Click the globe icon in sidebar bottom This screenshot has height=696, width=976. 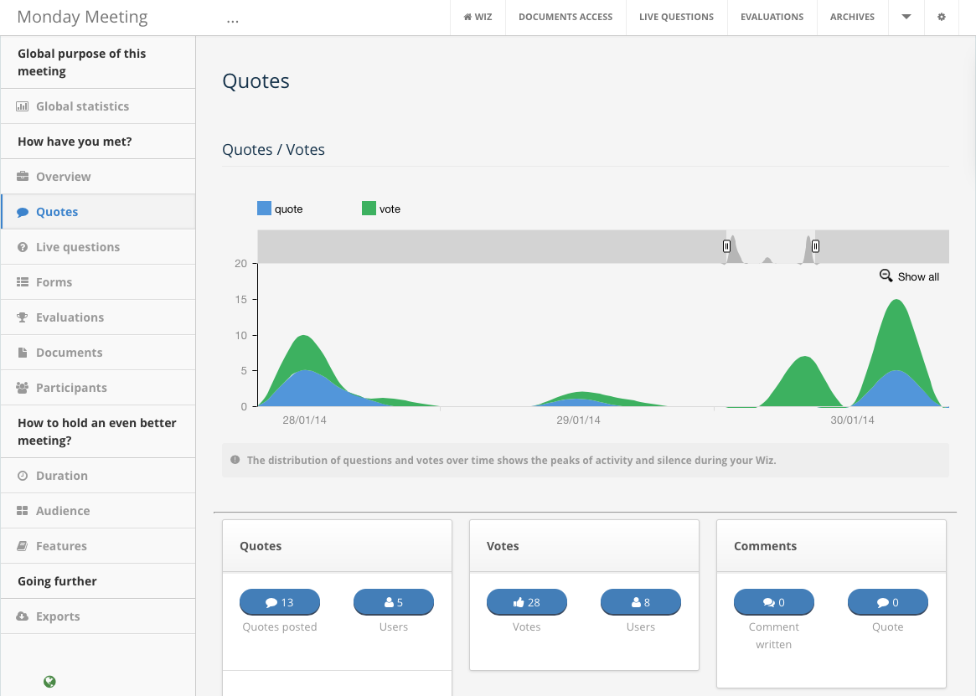pos(49,682)
